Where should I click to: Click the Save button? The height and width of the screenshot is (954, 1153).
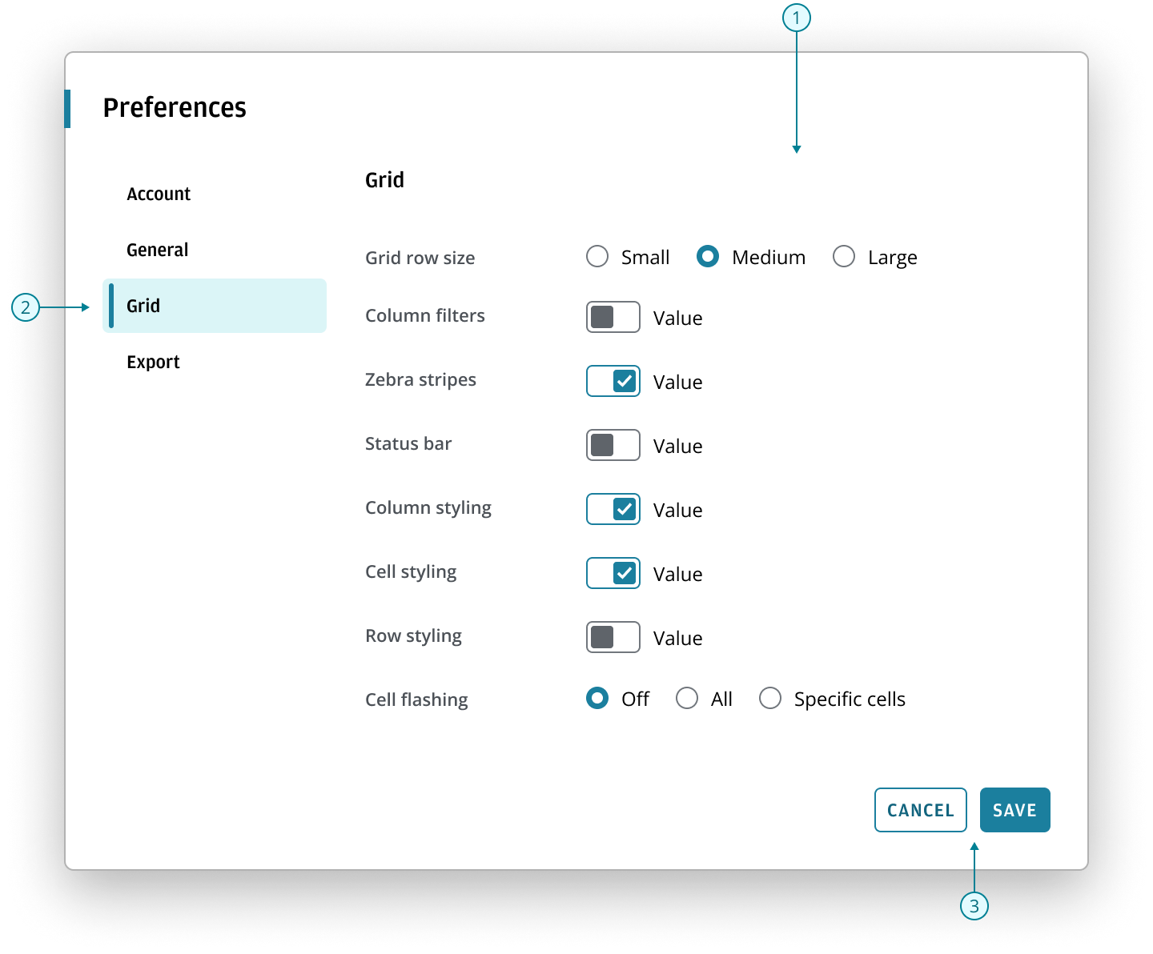(1014, 810)
